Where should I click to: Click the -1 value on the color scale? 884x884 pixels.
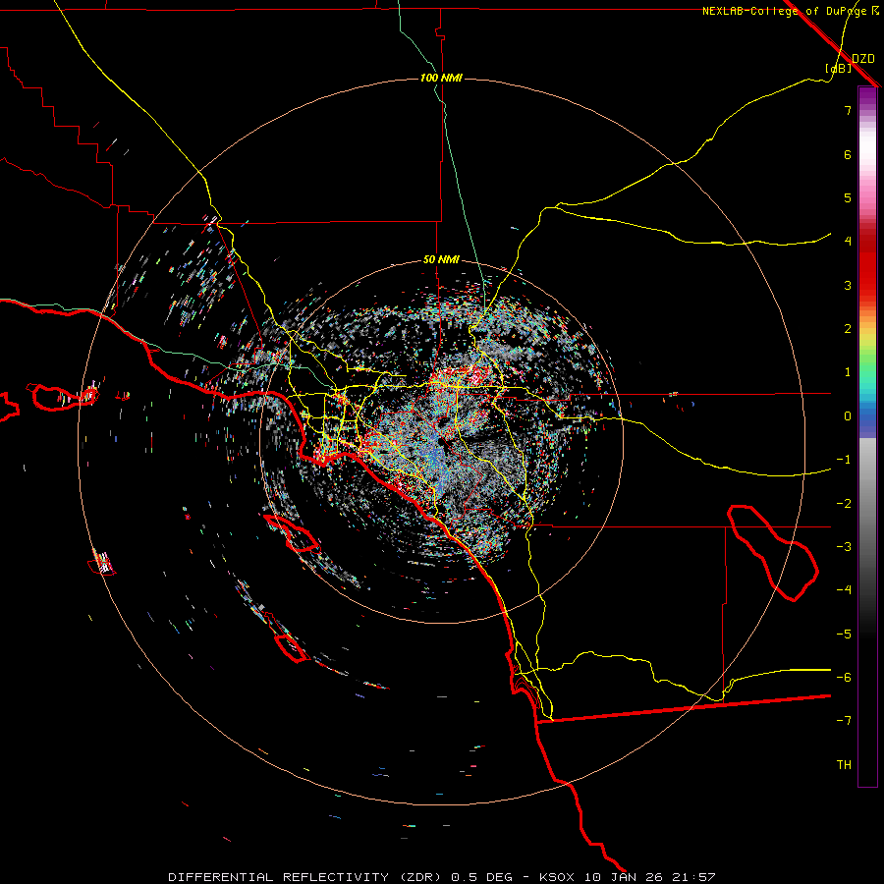click(x=844, y=460)
